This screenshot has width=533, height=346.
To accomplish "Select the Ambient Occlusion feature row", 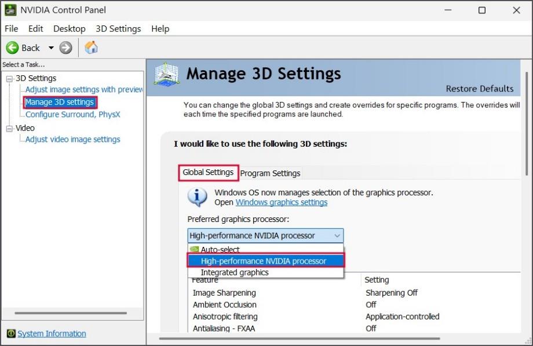I will (x=353, y=305).
